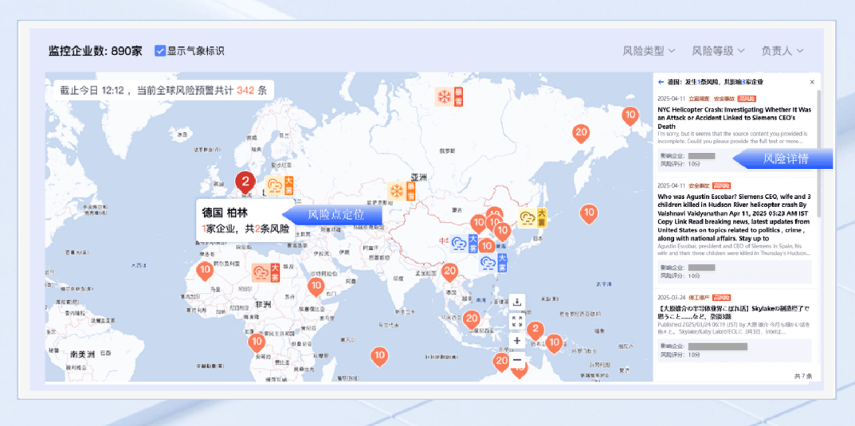Click the 10 pin in far northeast Russia
The width and height of the screenshot is (855, 426).
tap(630, 115)
